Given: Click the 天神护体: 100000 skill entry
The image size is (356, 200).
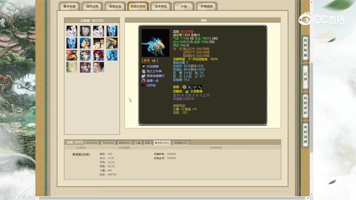Looking at the screenshot, I should click(x=165, y=154).
